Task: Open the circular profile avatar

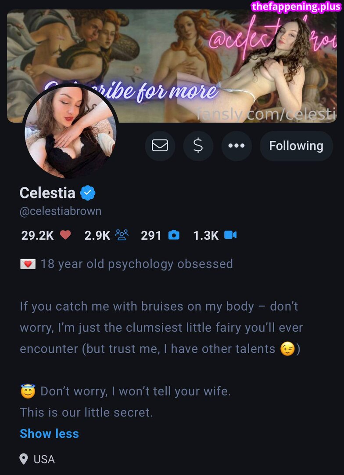Action: click(x=70, y=132)
